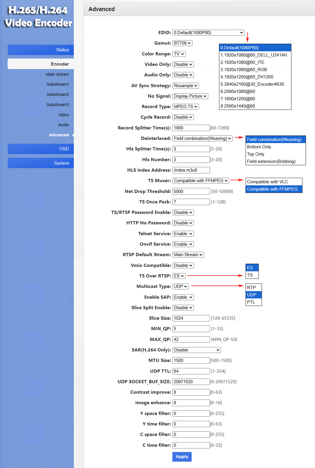
Task: Open the System sidebar section
Action: point(41,163)
